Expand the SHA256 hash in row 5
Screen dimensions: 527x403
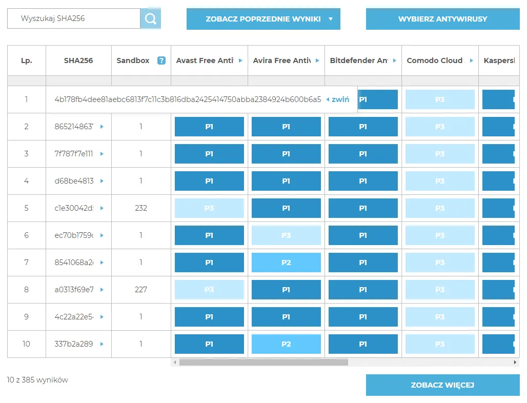102,208
